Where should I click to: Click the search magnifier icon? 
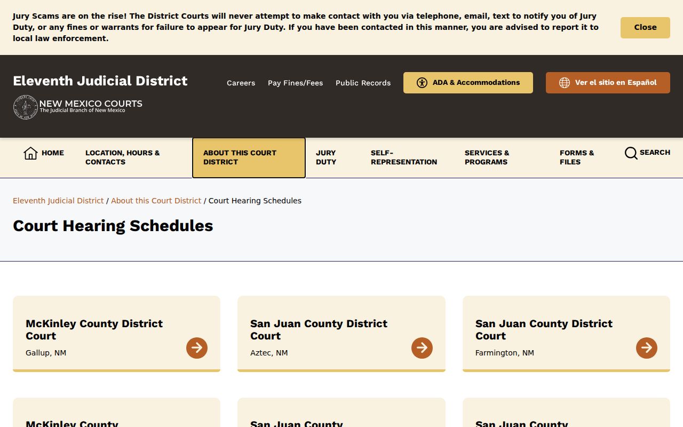pyautogui.click(x=631, y=153)
